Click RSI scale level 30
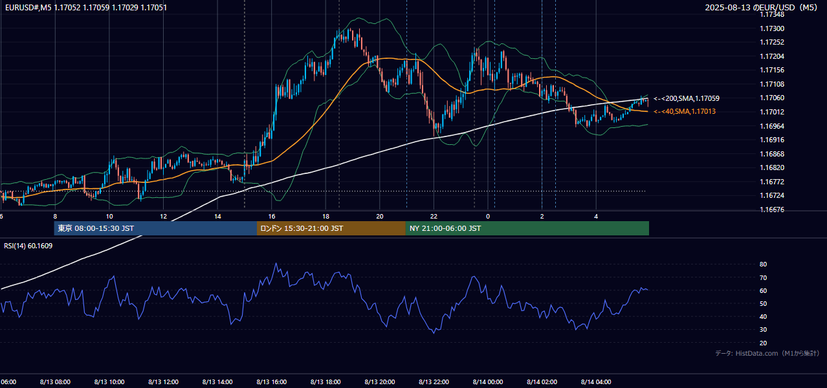 tap(763, 330)
